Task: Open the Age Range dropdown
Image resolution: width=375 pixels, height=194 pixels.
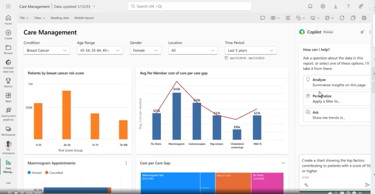Action: pyautogui.click(x=100, y=51)
